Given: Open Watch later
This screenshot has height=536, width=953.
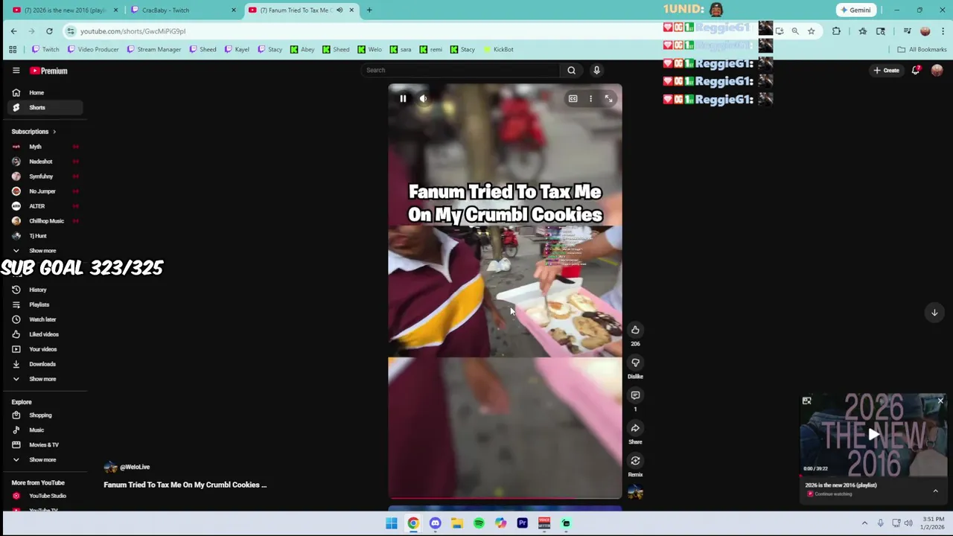Looking at the screenshot, I should click(x=45, y=319).
